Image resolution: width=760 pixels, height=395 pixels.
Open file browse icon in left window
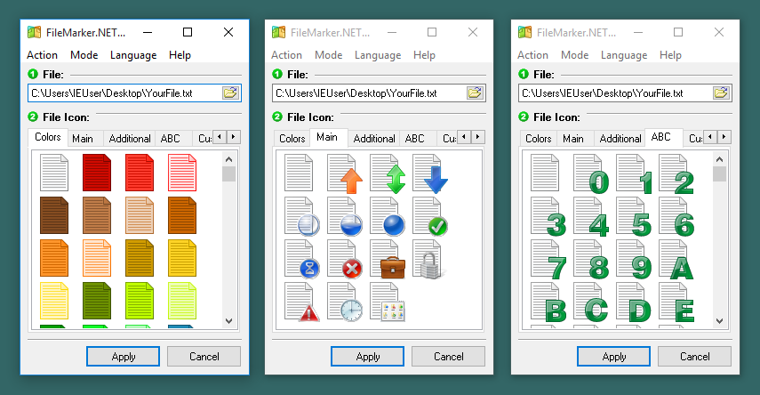[230, 93]
